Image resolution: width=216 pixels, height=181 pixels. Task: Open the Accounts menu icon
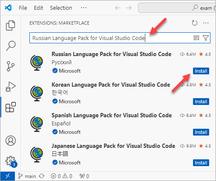click(x=11, y=141)
